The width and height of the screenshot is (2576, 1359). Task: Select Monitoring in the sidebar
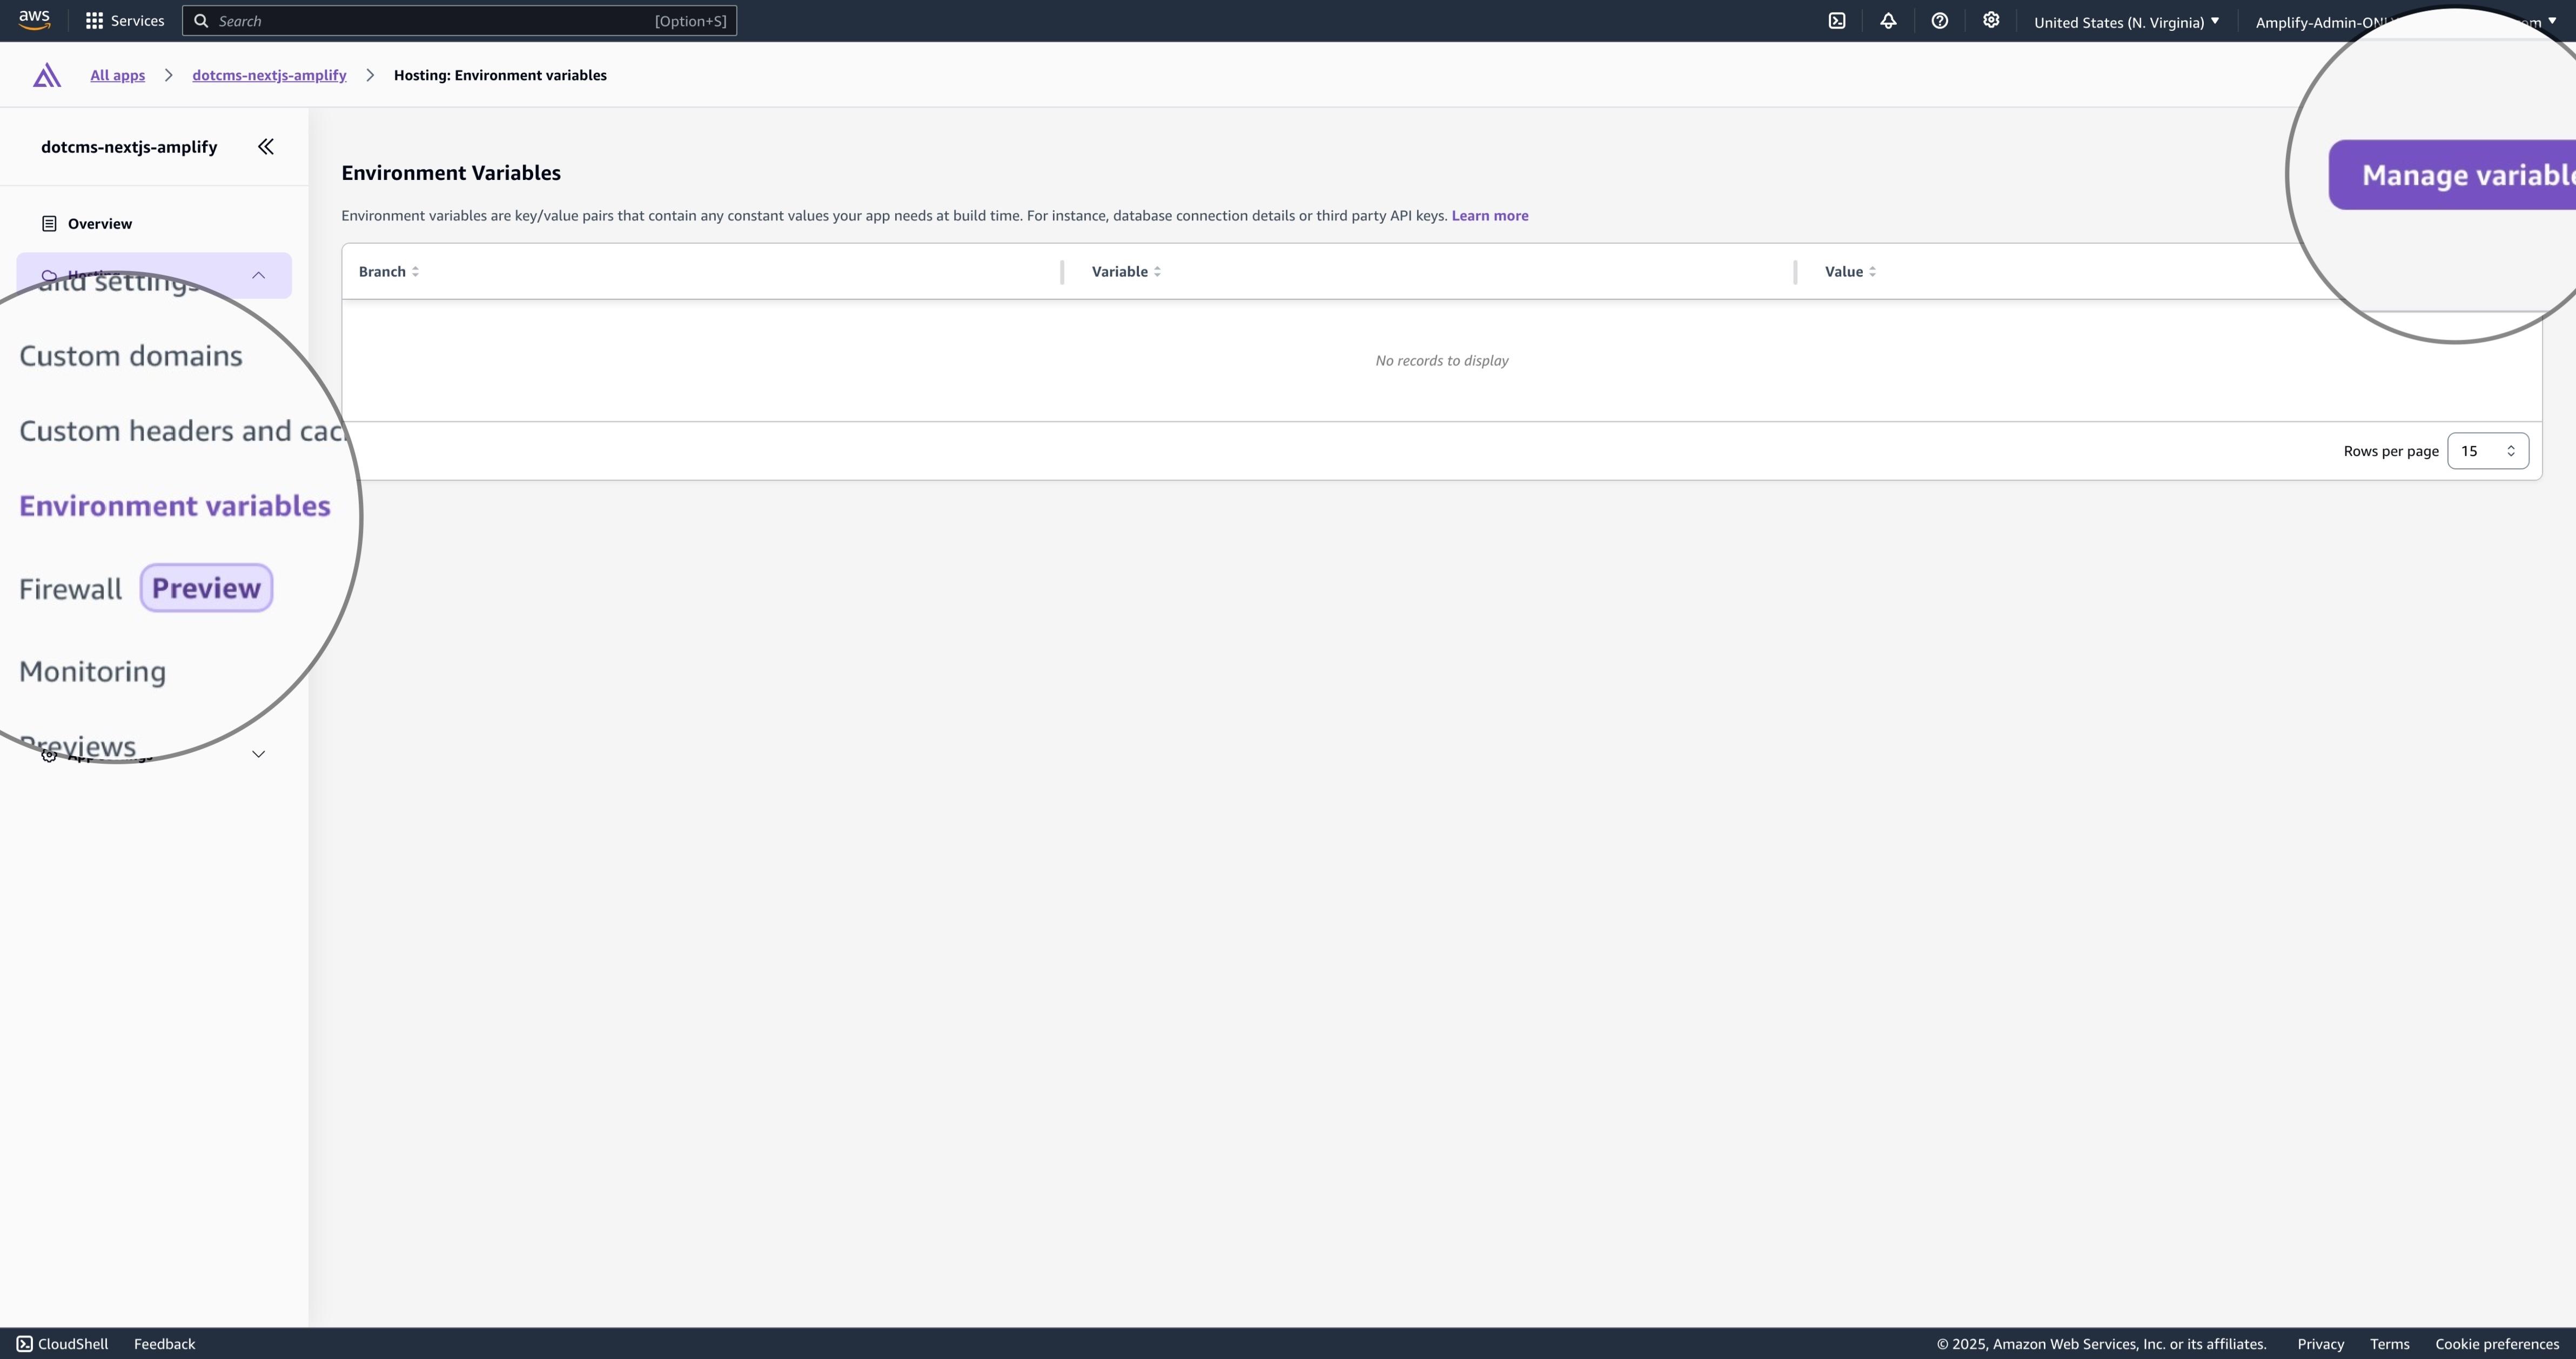(x=92, y=671)
